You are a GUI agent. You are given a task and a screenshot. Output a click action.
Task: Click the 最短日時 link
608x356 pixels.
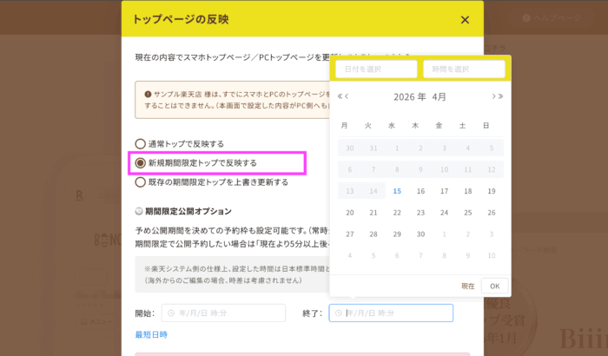pyautogui.click(x=151, y=335)
